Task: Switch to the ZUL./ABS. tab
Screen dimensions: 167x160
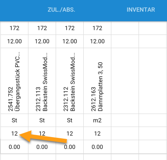Action: [x=61, y=10]
